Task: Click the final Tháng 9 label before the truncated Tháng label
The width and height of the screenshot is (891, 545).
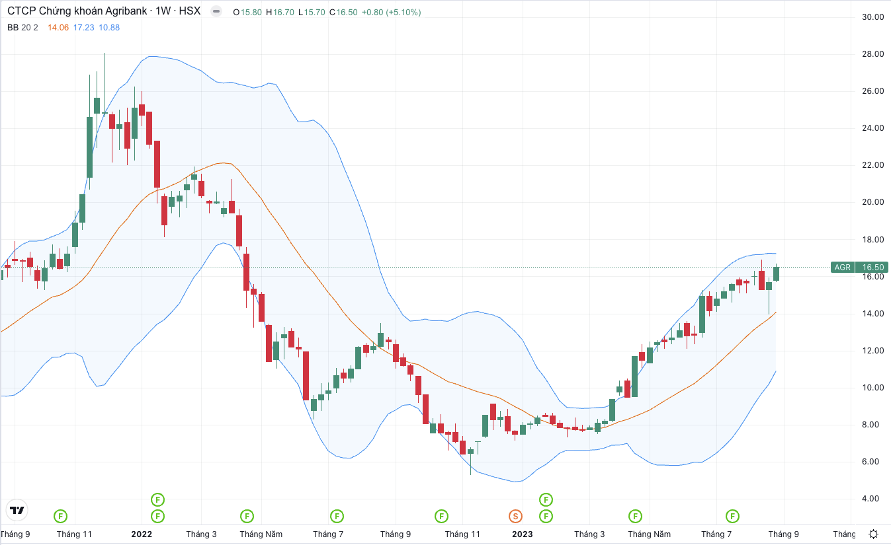Action: click(783, 534)
